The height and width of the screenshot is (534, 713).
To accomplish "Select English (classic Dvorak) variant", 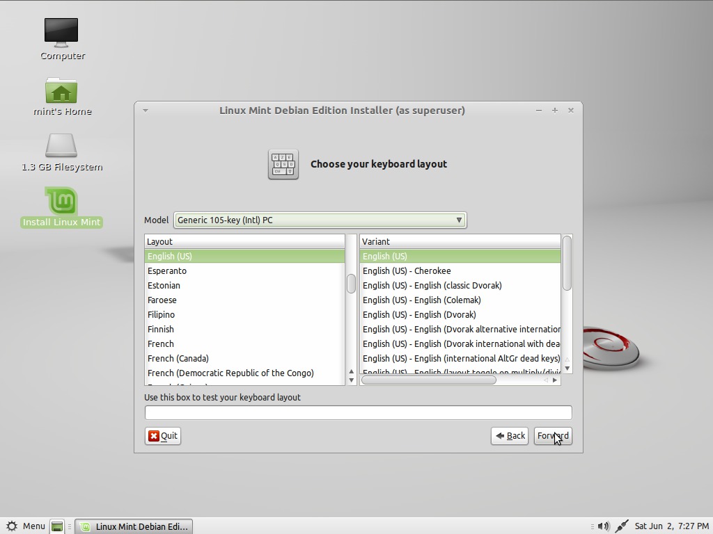I will point(460,285).
